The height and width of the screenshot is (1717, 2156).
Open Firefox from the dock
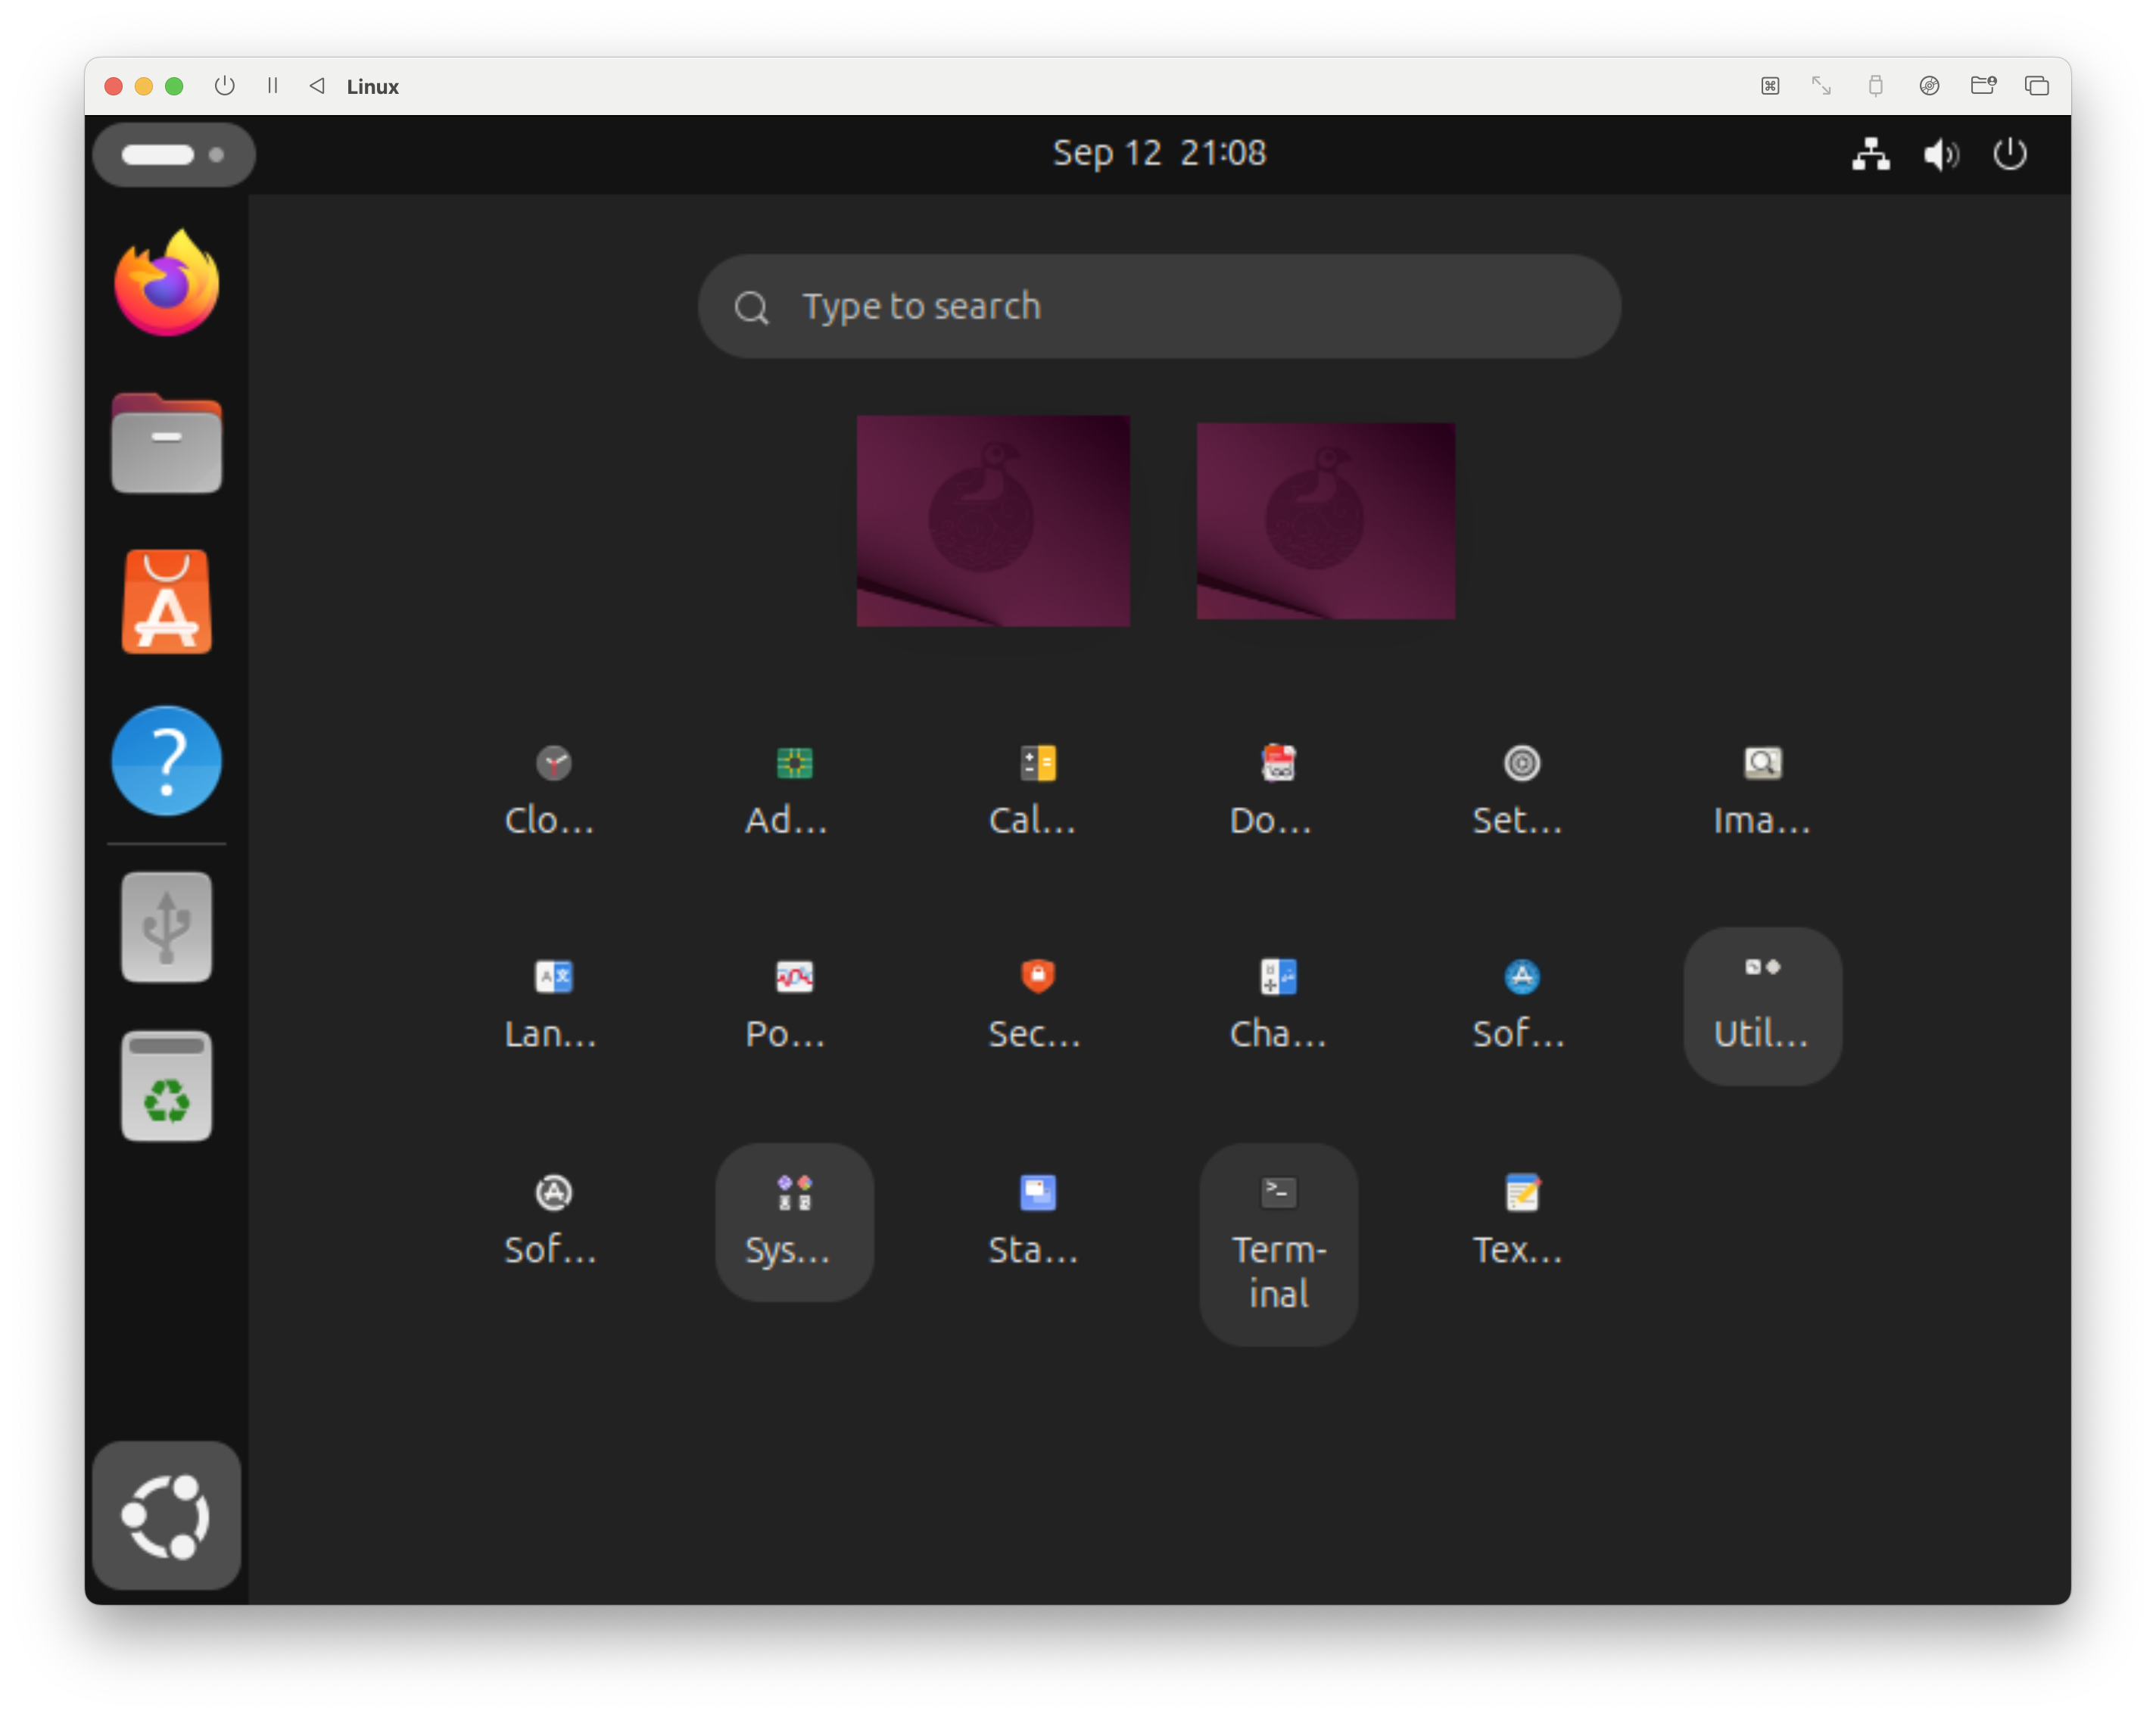coord(166,284)
